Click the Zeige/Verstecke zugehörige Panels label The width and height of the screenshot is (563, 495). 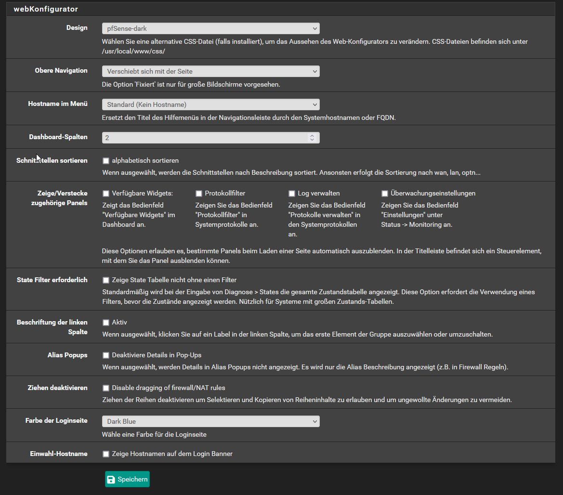pos(59,198)
